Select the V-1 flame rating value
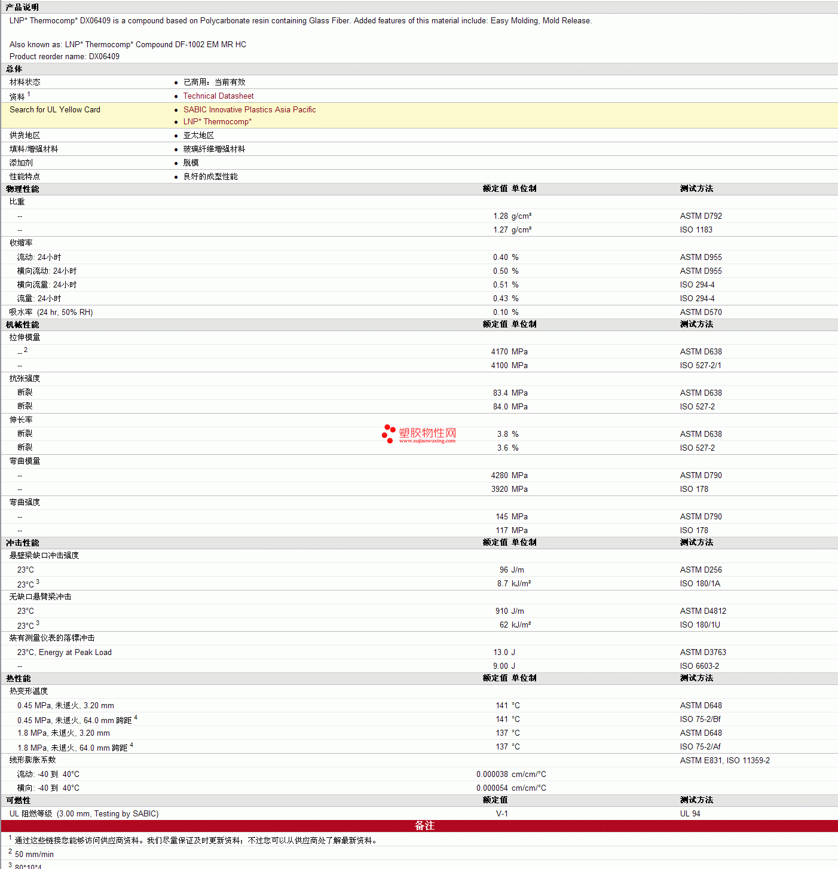This screenshot has height=869, width=838. 502,813
